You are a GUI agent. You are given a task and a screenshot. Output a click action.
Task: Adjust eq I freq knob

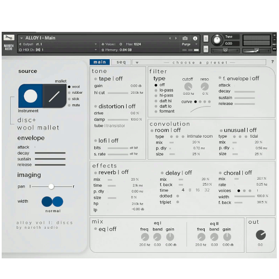coord(145,237)
